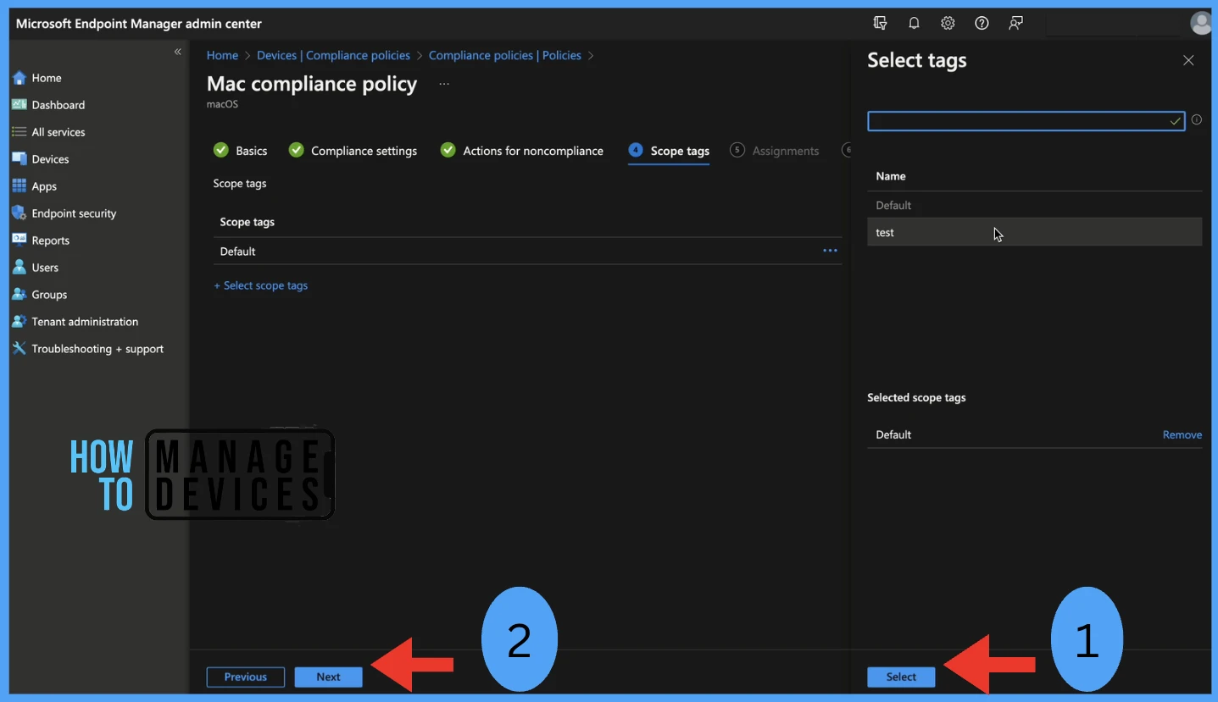This screenshot has height=702, width=1218.
Task: Go to the Basics step
Action: [x=241, y=151]
